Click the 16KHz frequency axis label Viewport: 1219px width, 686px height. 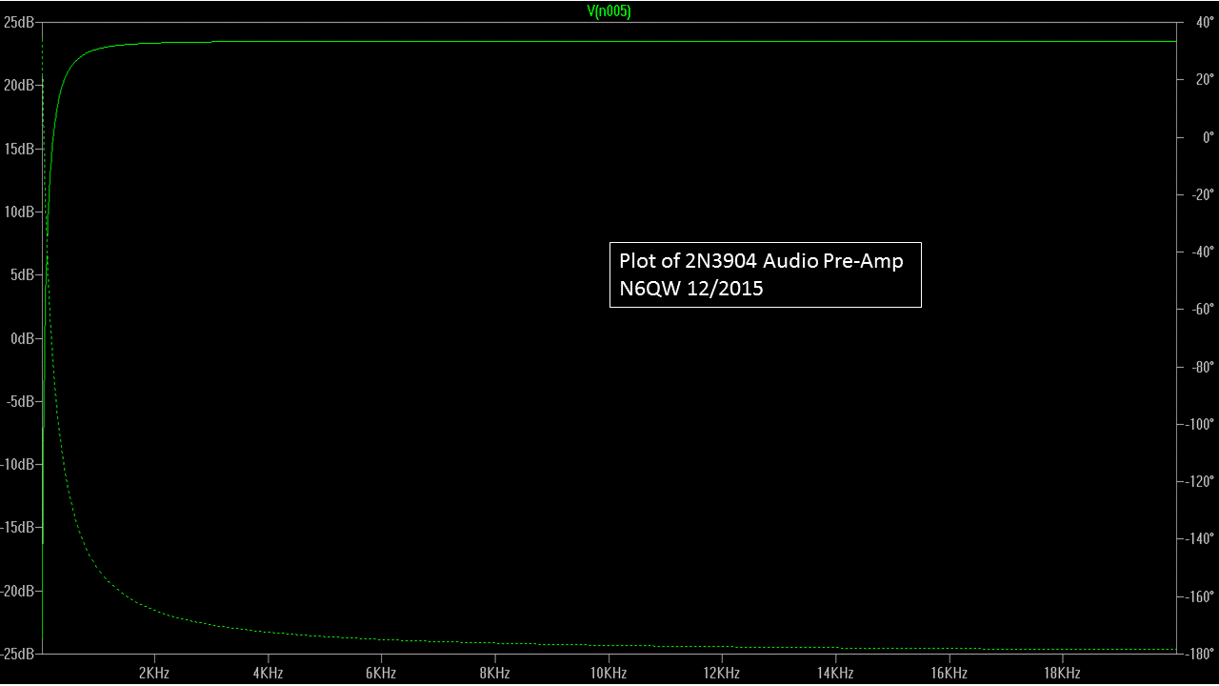[x=949, y=673]
